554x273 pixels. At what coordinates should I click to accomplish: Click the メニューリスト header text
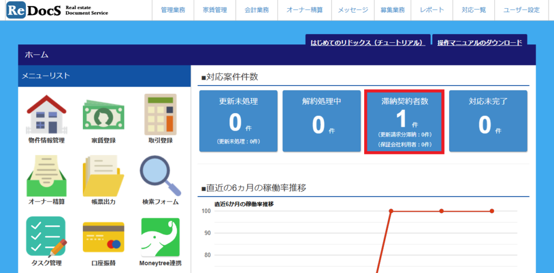46,76
